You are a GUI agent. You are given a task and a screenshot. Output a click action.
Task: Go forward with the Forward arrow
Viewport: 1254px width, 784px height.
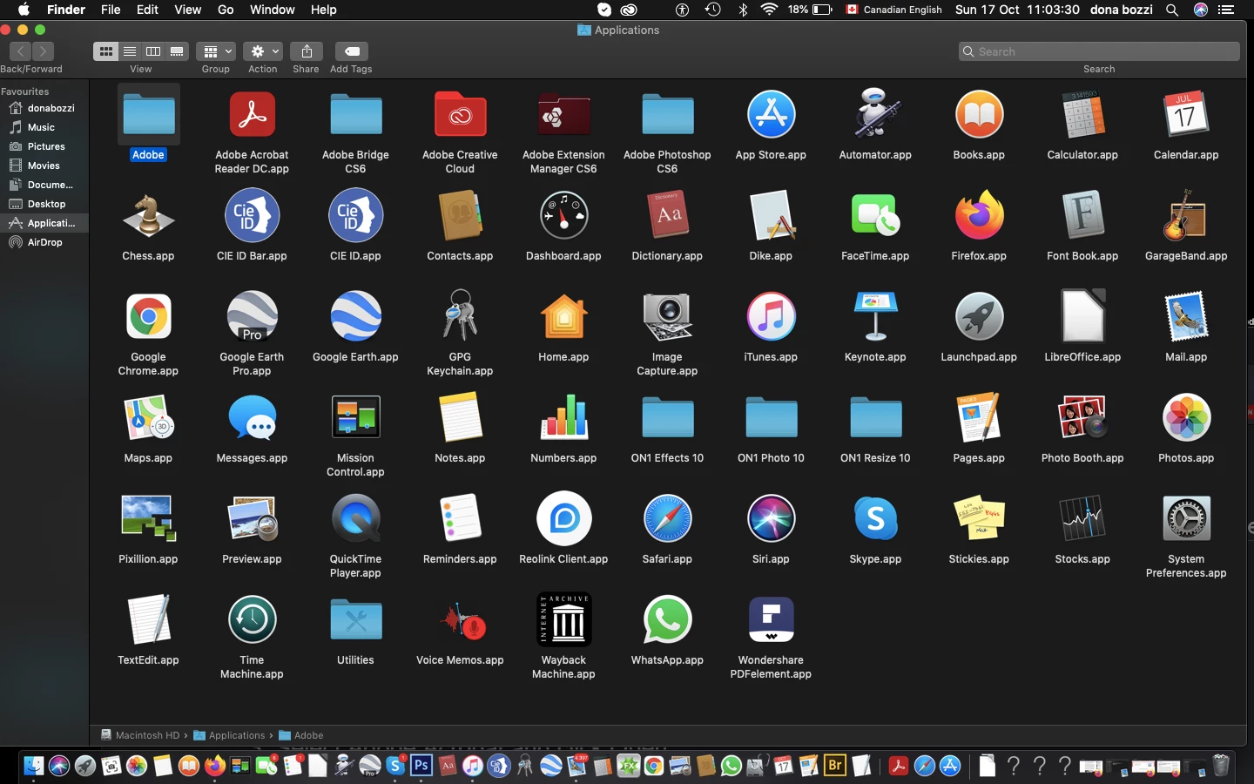tap(44, 51)
